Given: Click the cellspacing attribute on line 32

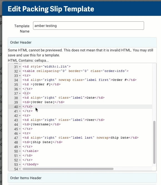Looking at the screenshot, I should click(47, 71).
